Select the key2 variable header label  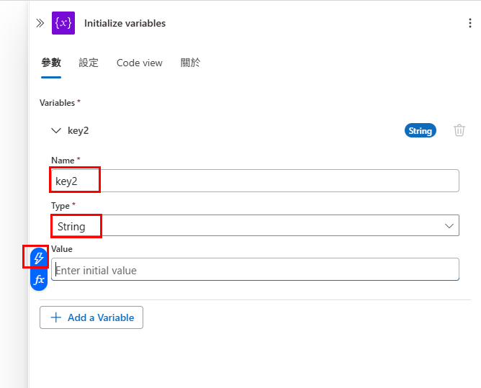[x=78, y=131]
